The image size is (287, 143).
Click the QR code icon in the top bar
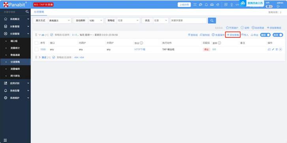[x=226, y=5]
